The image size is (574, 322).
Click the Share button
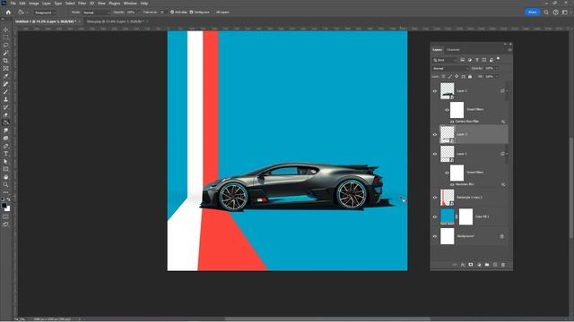(532, 12)
